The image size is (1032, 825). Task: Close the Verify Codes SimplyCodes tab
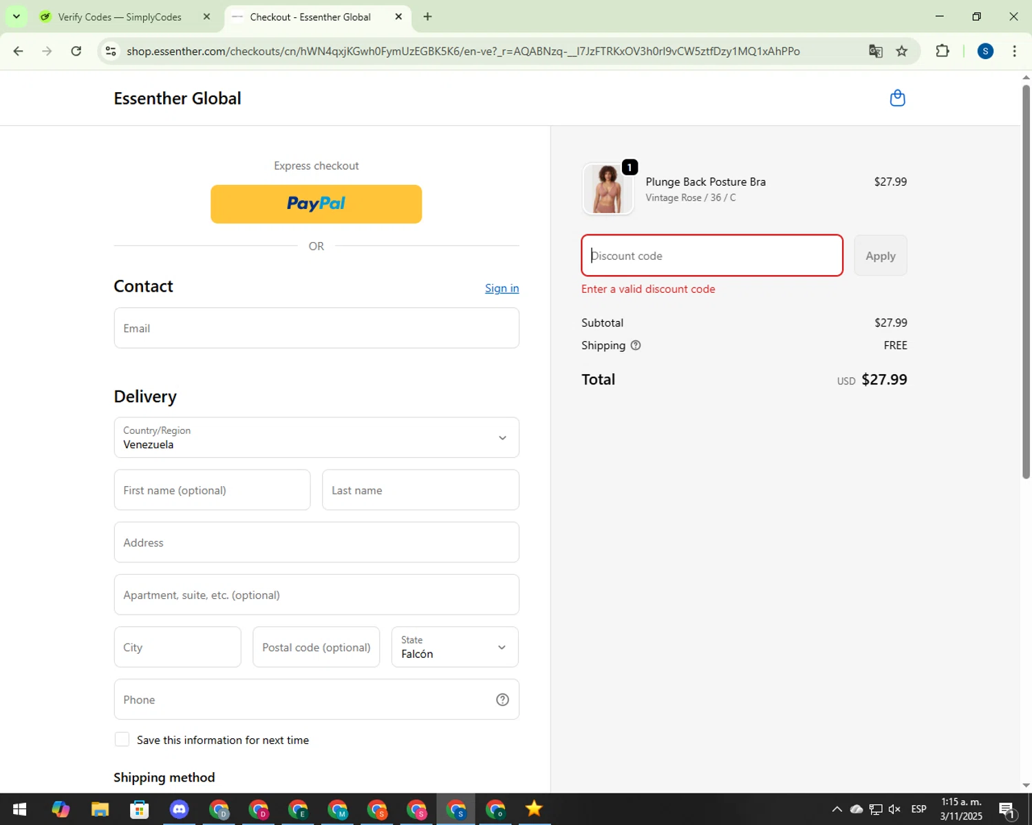click(x=206, y=16)
